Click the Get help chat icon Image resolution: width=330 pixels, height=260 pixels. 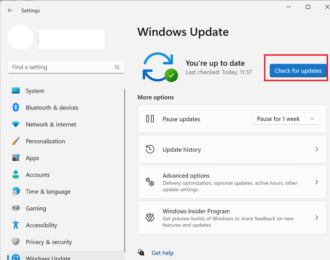(141, 252)
